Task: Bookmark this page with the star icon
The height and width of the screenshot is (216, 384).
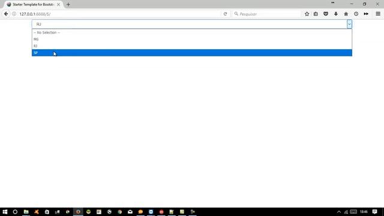Action: pyautogui.click(x=307, y=14)
